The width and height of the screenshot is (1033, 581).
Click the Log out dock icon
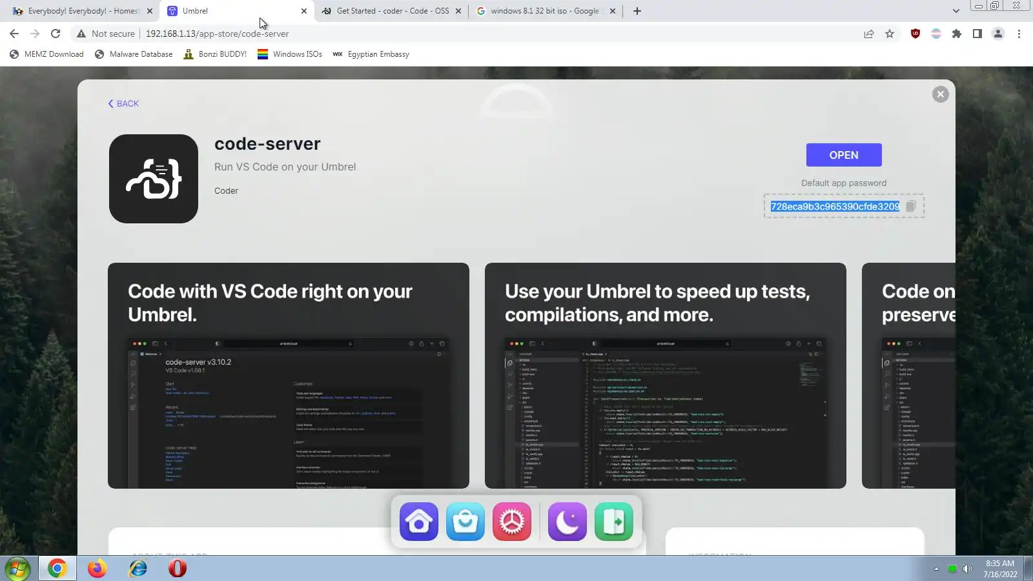click(614, 522)
